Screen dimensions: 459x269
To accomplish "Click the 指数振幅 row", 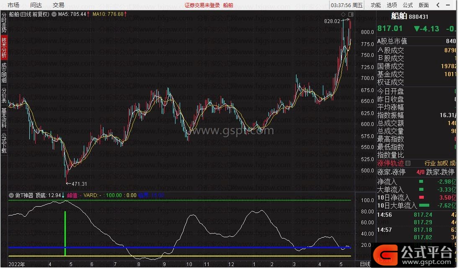I will pos(417,115).
